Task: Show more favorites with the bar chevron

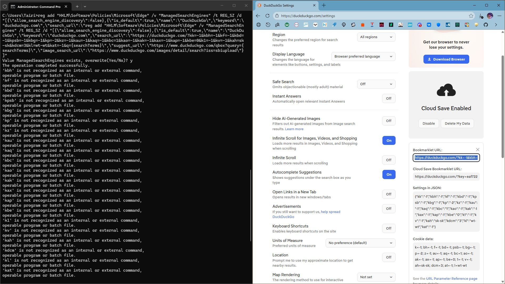Action: tap(496, 25)
